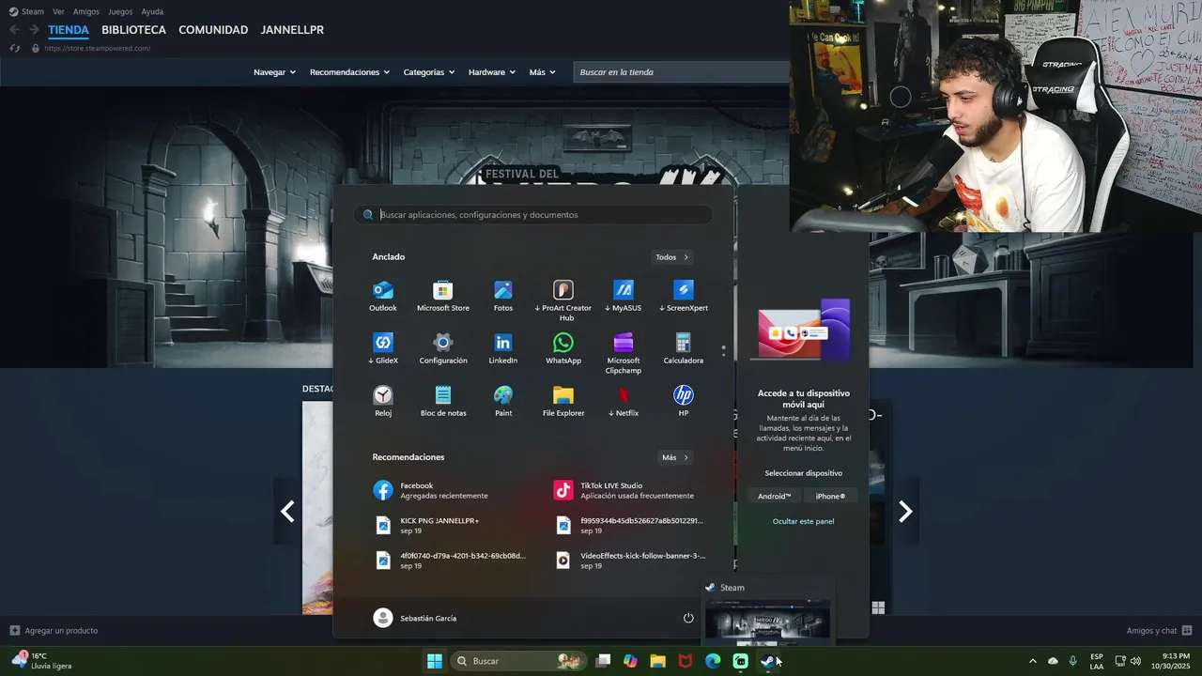Expand Más recommendations in Start menu
The image size is (1202, 676).
click(x=675, y=457)
